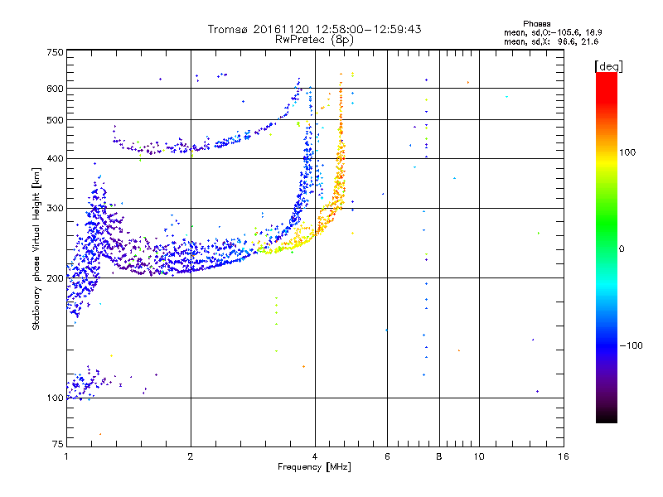Click the low-altitude echo cluster near 100 km
Image resolution: width=663 pixels, height=497 pixels.
pos(87,384)
